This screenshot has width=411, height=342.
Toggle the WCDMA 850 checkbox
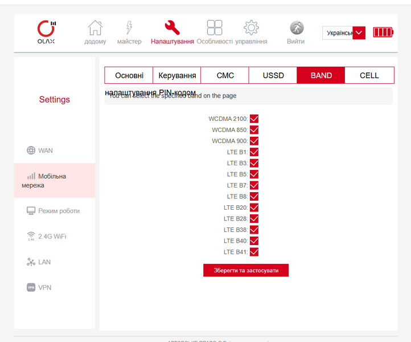(254, 129)
